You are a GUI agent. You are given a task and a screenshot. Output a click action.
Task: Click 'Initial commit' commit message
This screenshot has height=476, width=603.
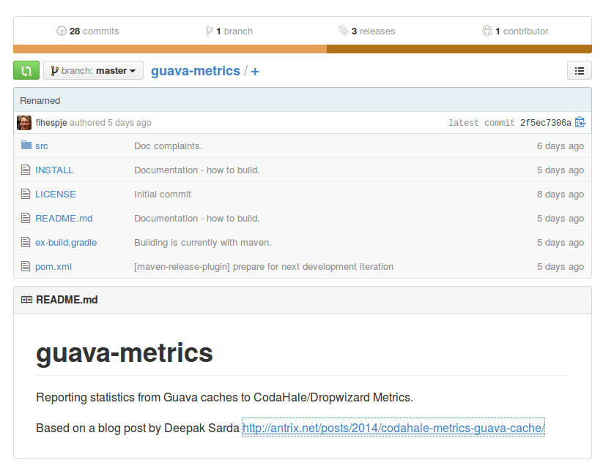[162, 194]
